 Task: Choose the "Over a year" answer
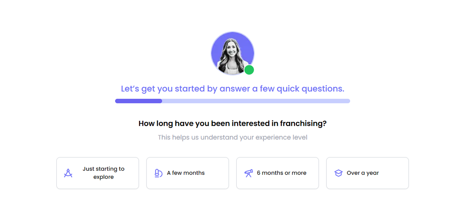pyautogui.click(x=367, y=173)
